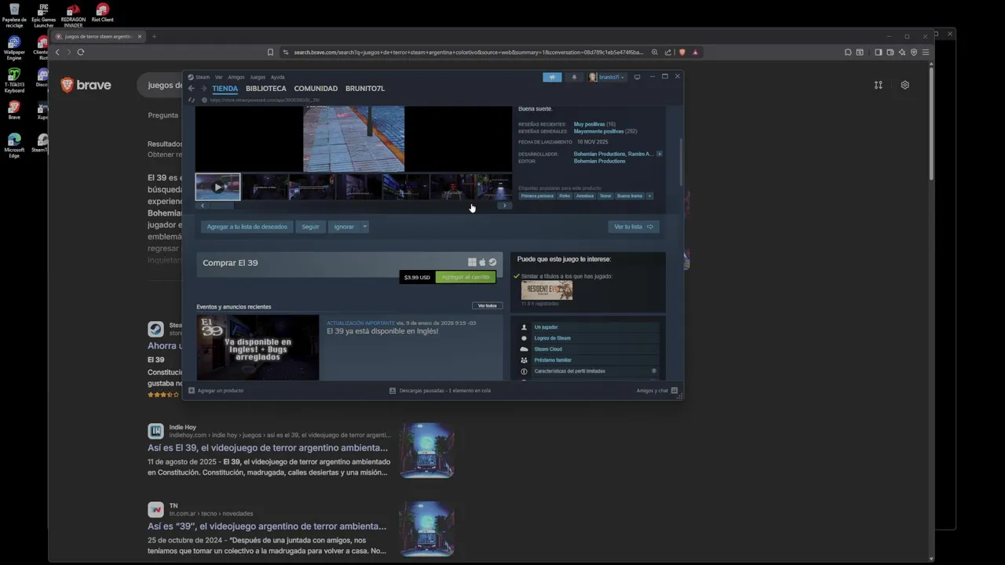Move thumbnail strip left with arrow

pos(203,206)
